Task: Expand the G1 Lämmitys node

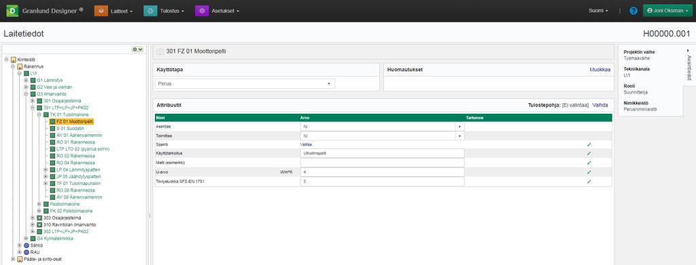Action: (26, 80)
